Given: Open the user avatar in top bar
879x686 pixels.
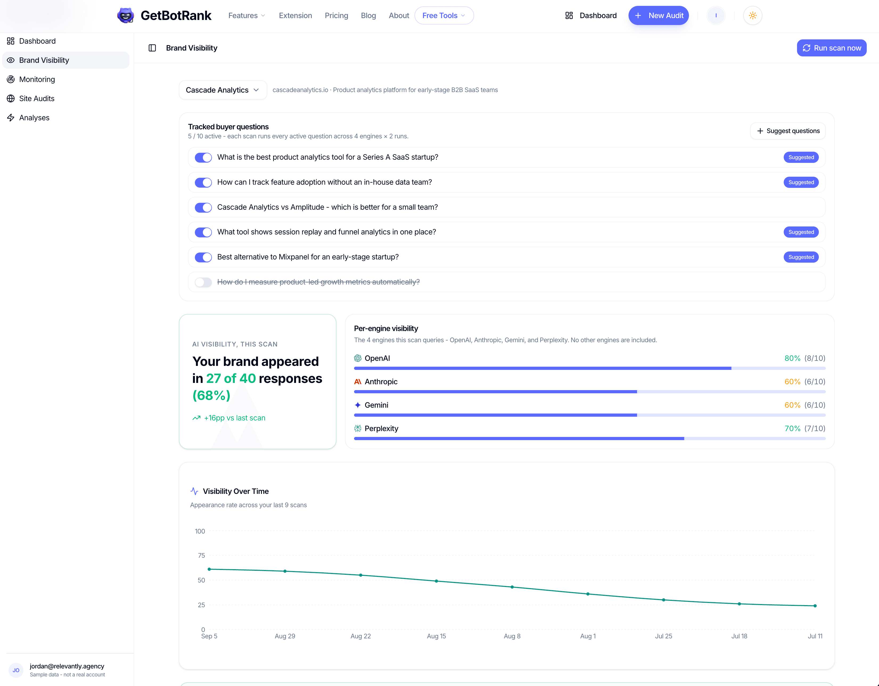Looking at the screenshot, I should (x=716, y=15).
